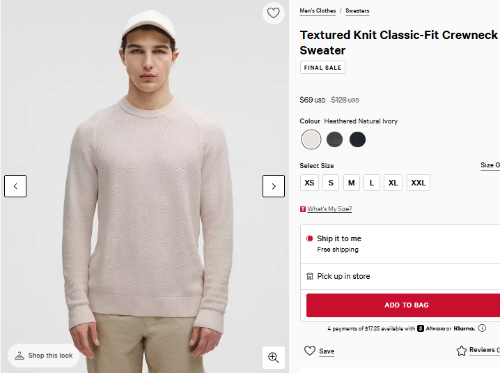Image resolution: width=500 pixels, height=373 pixels.
Task: Zoom into the product image with the magnifier
Action: point(273,358)
